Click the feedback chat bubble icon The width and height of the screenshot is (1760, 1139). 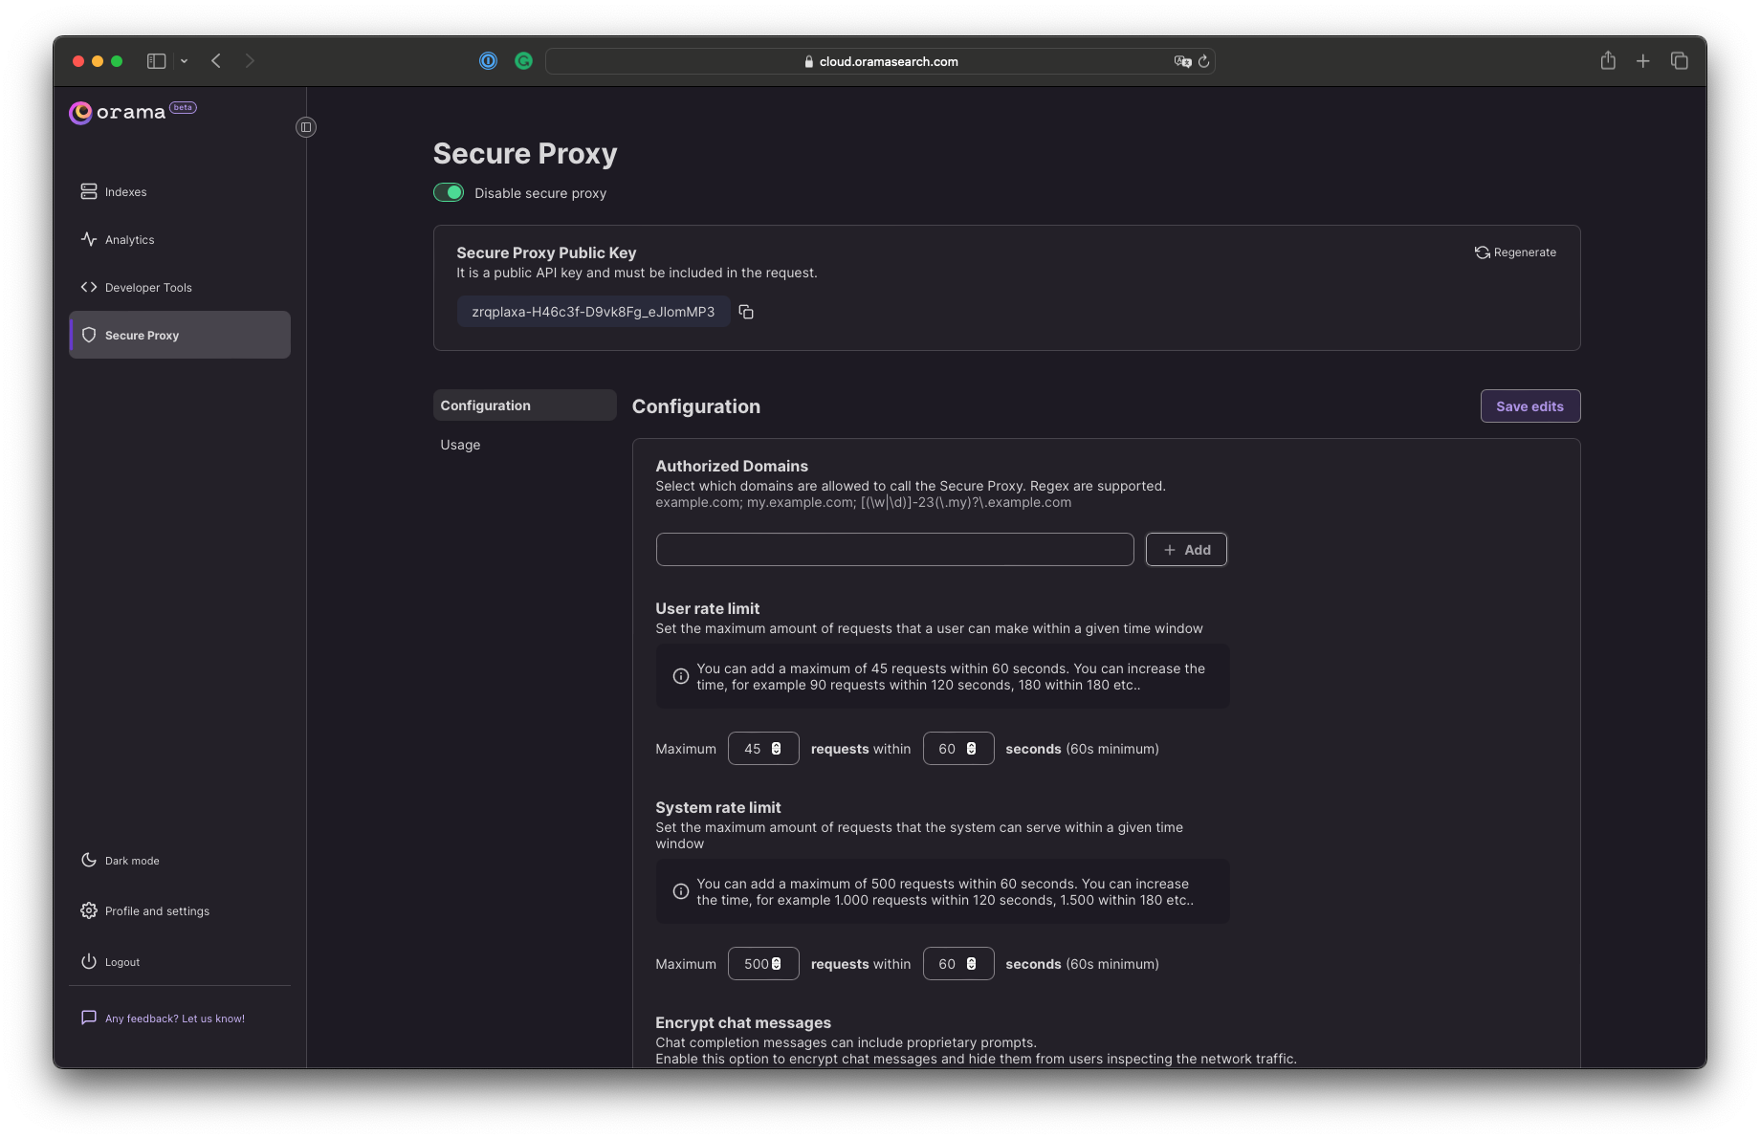89,1018
